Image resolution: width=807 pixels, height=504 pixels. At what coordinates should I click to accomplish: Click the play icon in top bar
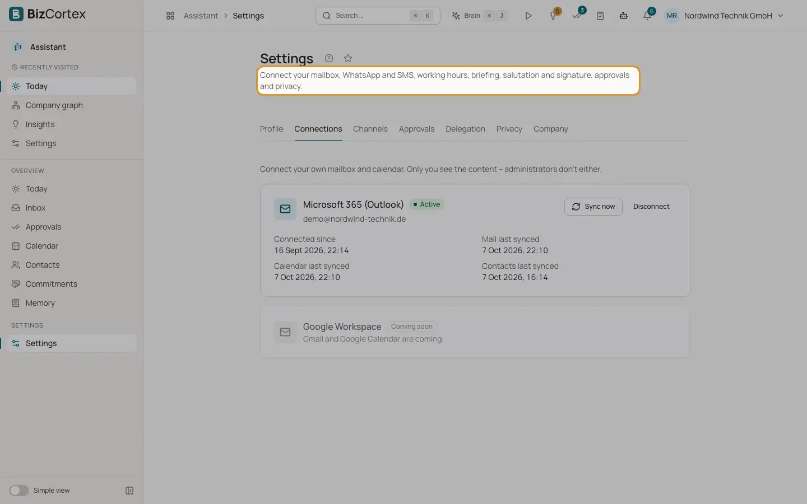(x=528, y=16)
